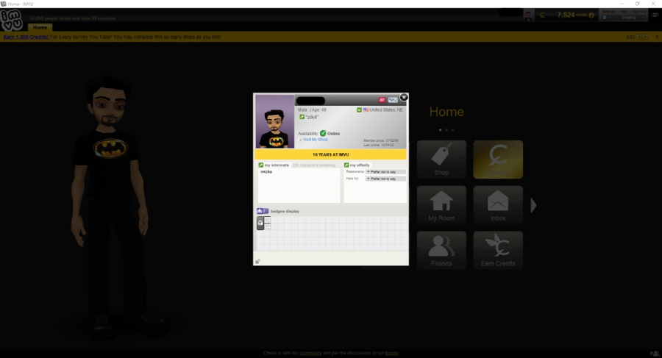Open the Earn Credits tile
The image size is (662, 358).
[498, 251]
